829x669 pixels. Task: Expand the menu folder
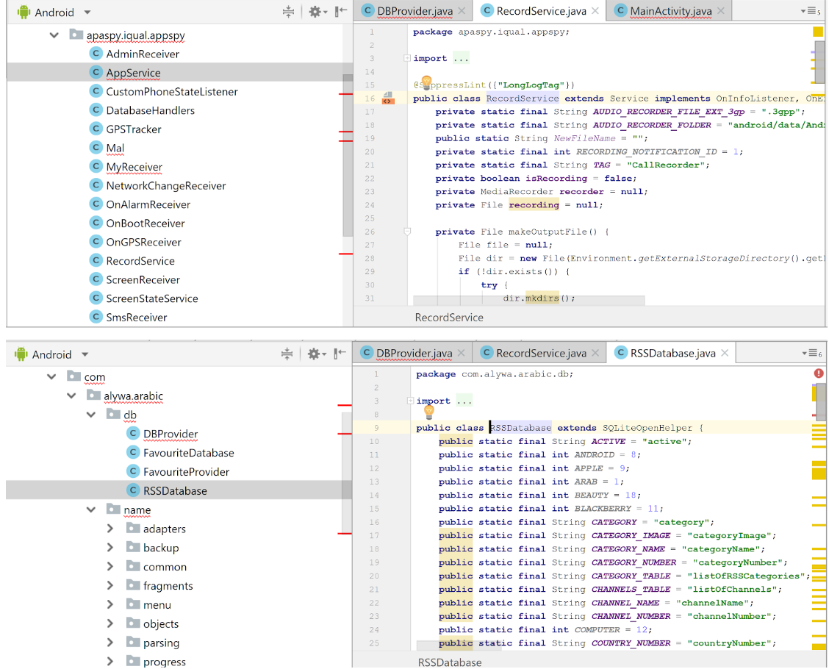coord(110,605)
